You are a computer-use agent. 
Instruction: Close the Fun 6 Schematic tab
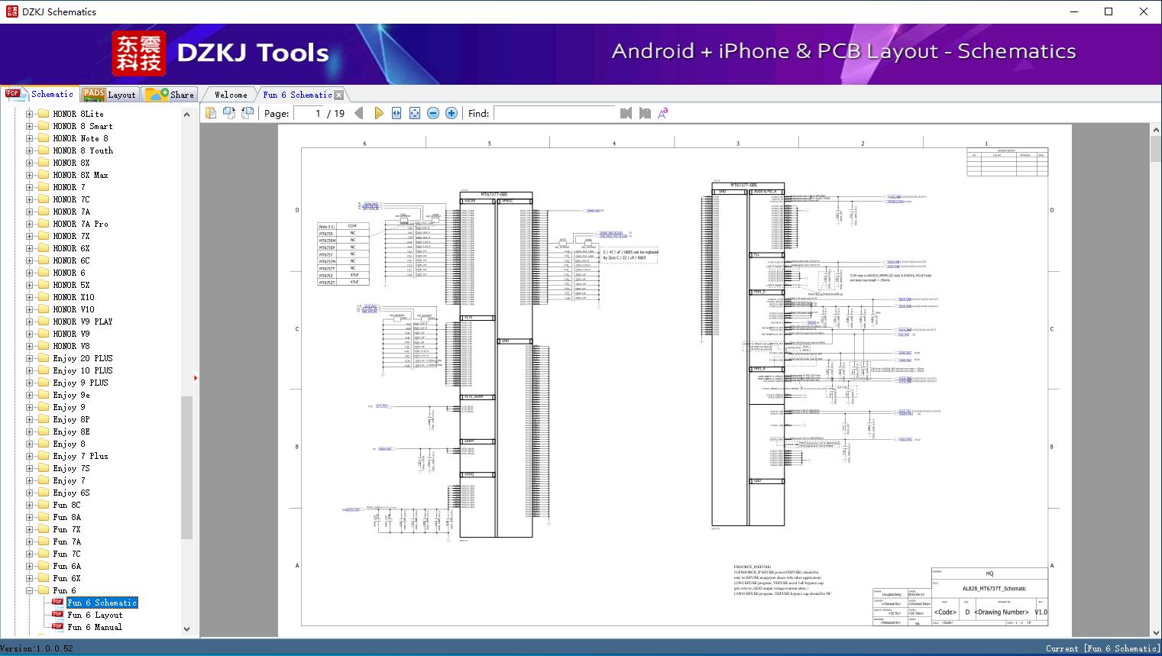[338, 95]
